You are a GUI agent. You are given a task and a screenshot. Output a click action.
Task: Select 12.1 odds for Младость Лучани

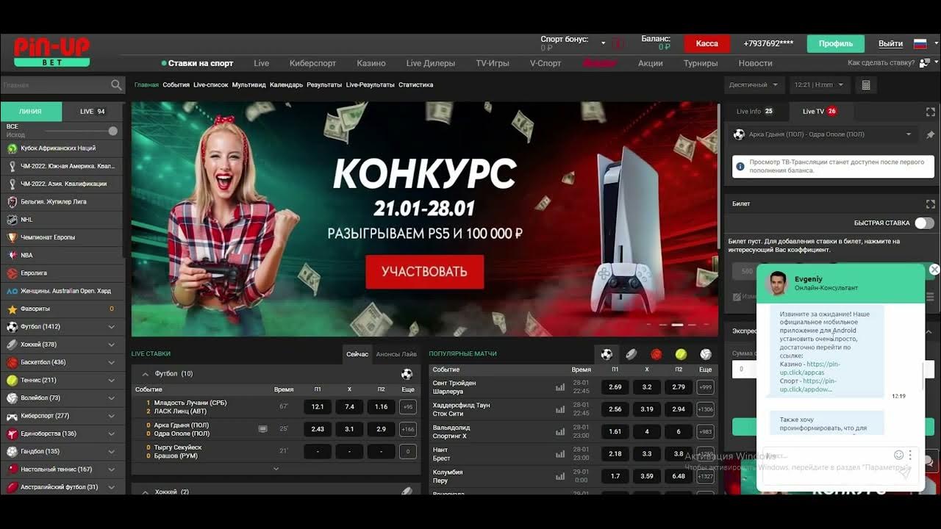coord(318,407)
